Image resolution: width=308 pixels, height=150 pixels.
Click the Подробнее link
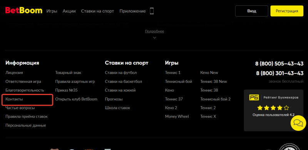pos(154,31)
